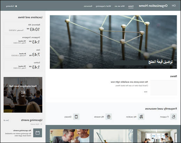
Task: Go to the Home navigation tab
Action: pyautogui.click(x=131, y=6)
